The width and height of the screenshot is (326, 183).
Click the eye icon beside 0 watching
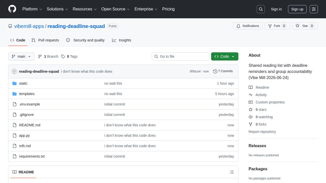[x=251, y=117]
